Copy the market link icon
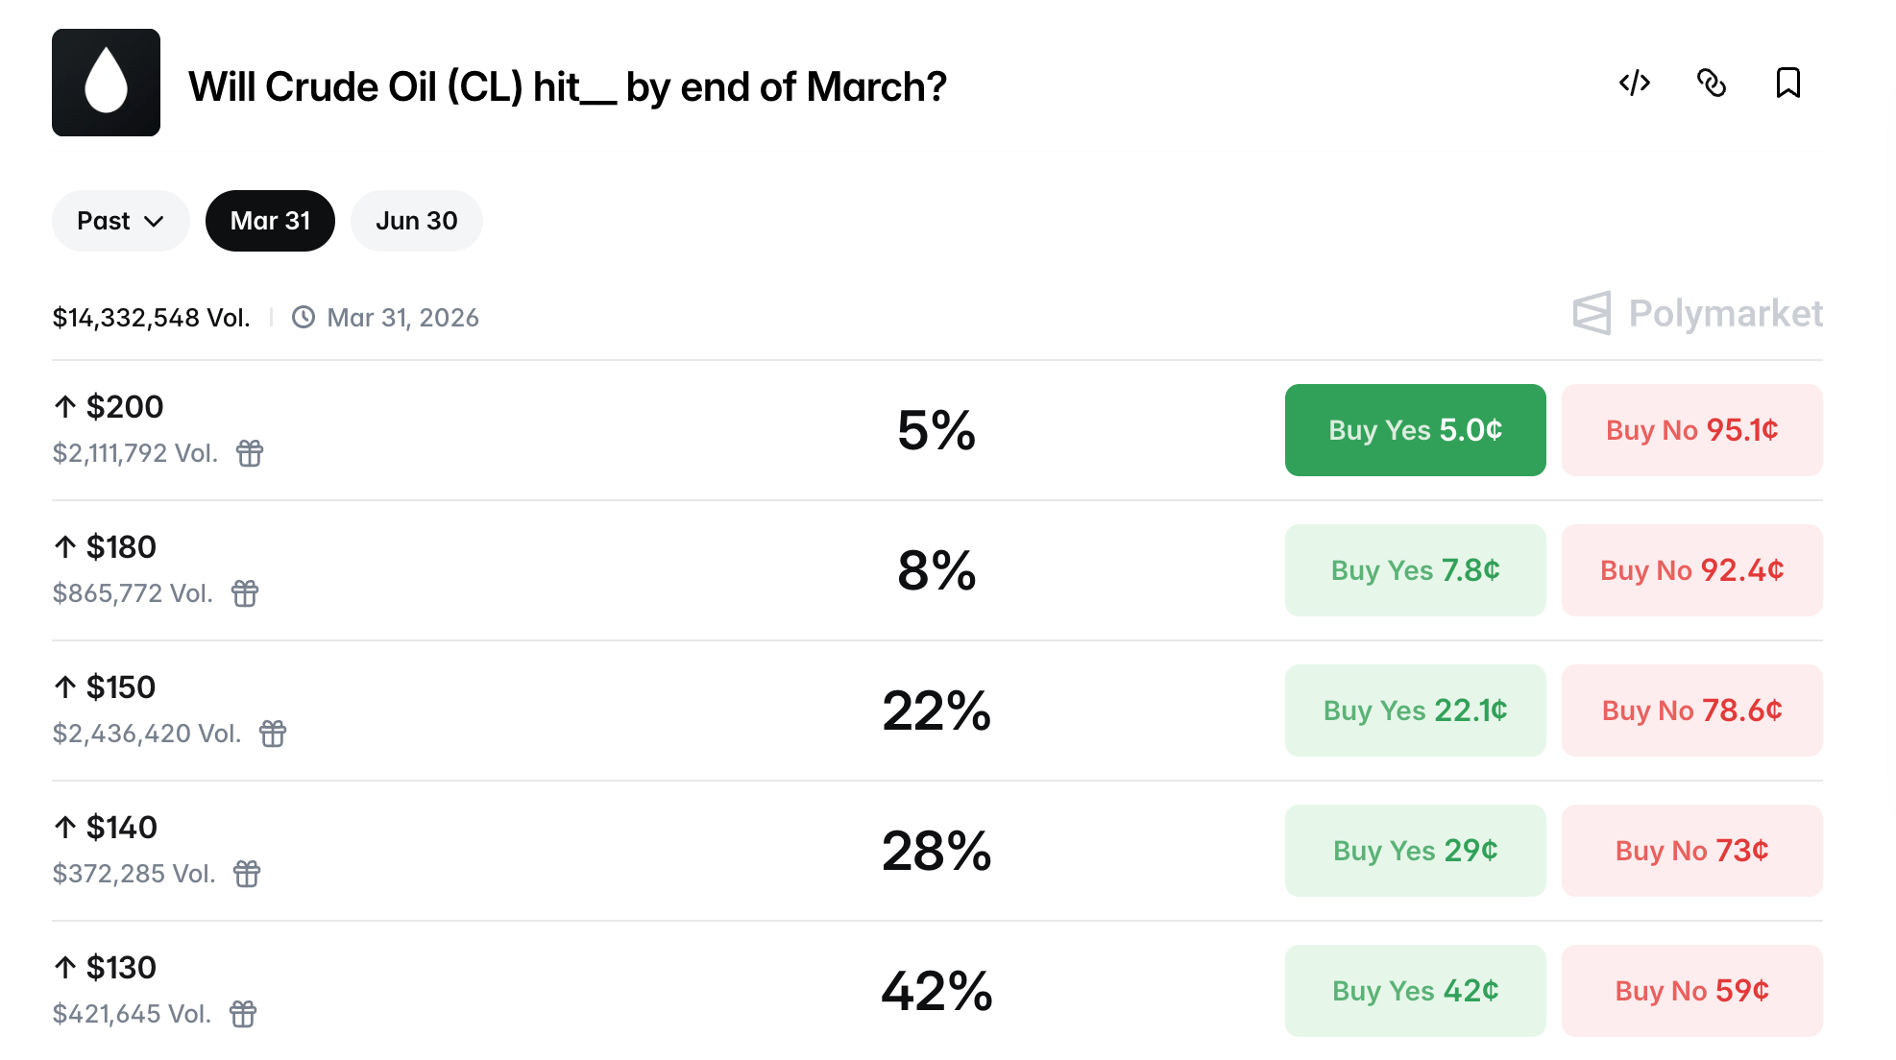 (x=1712, y=84)
